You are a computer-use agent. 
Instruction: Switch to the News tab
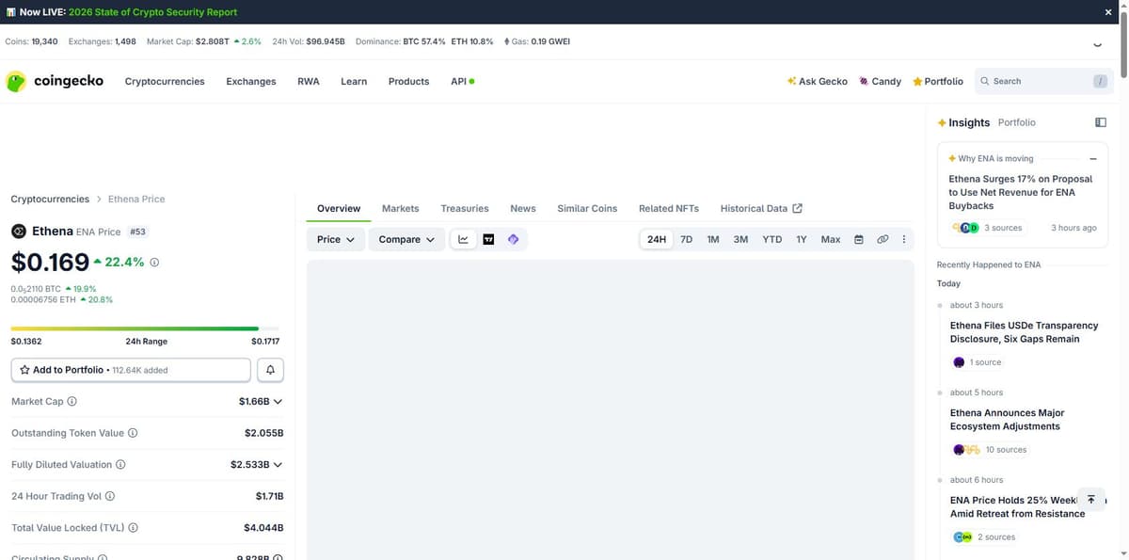point(523,209)
